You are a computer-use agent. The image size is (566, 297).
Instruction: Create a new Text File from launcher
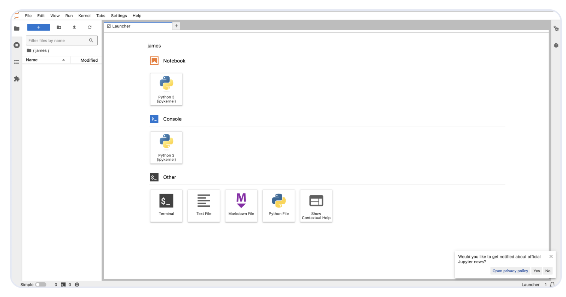[204, 206]
